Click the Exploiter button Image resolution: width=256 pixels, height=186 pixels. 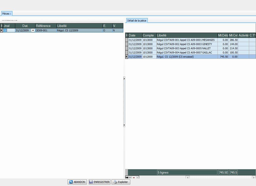(121, 182)
